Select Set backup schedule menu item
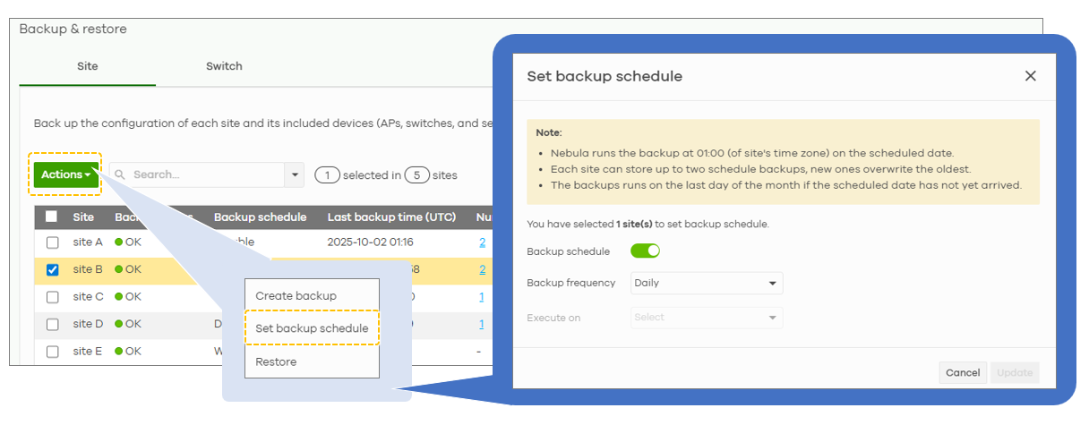 (x=312, y=328)
